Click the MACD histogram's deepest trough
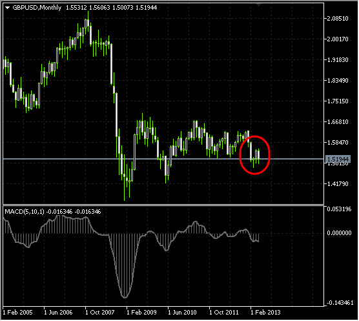359x321 pixels. pos(125,296)
